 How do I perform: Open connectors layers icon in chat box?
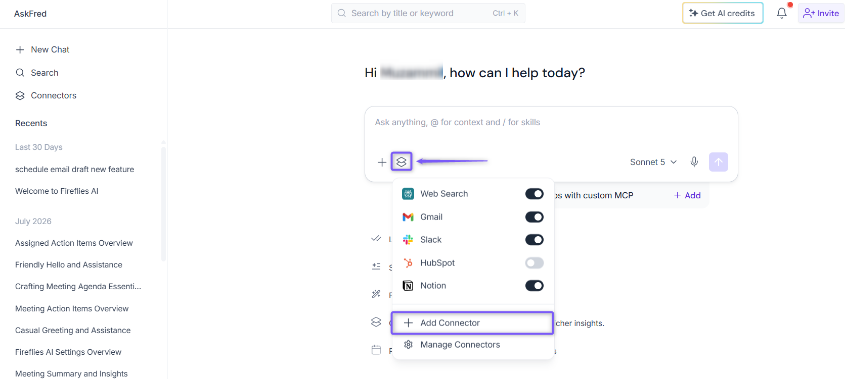[402, 161]
